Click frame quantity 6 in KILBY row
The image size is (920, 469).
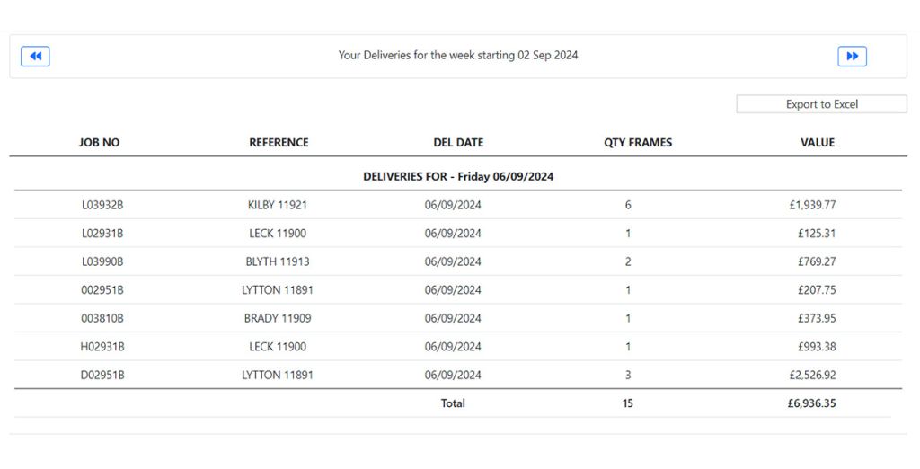[628, 205]
